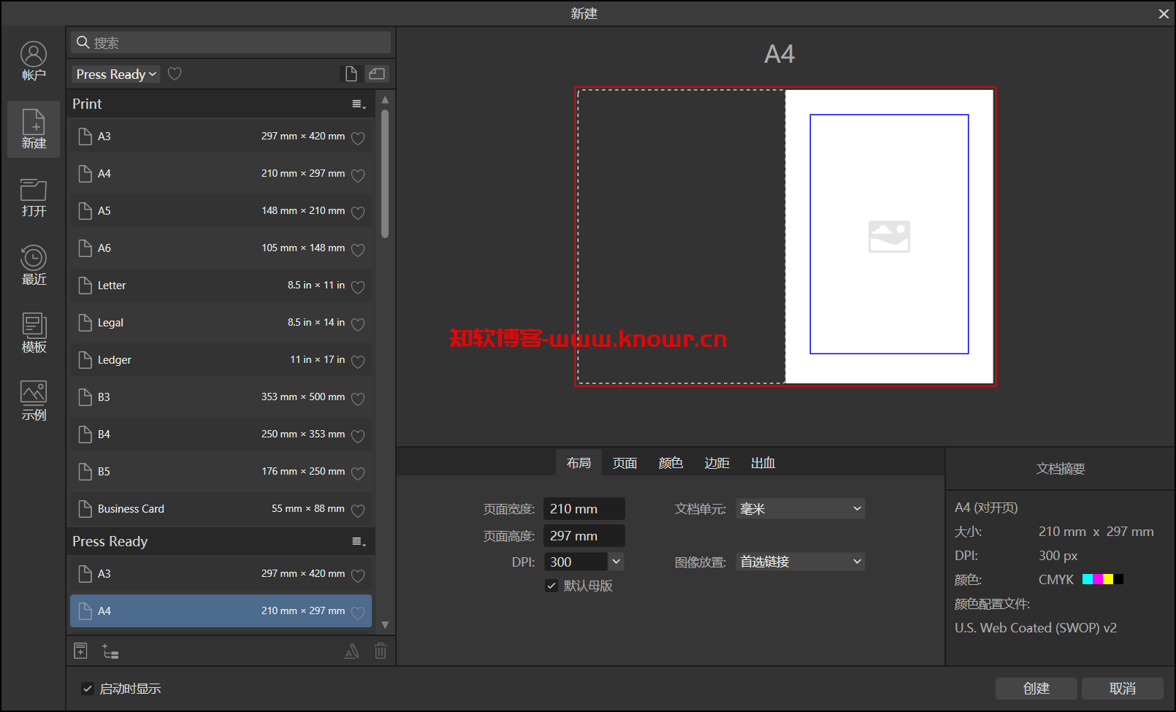
Task: Click the rename preset icon
Action: [x=351, y=651]
